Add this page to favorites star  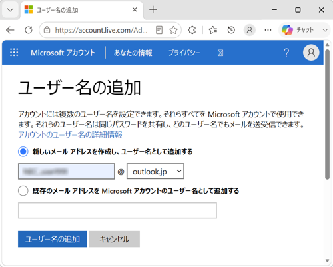[x=173, y=30]
